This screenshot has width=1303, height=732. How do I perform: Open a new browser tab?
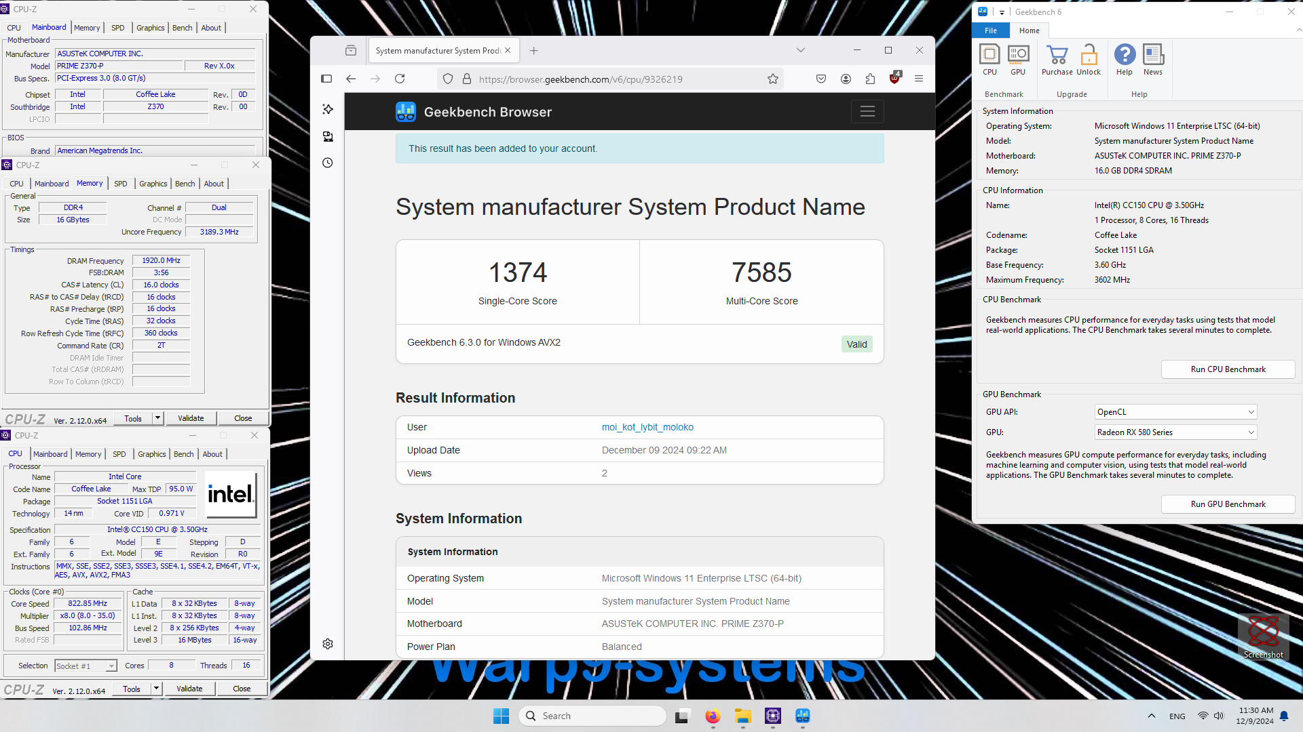pyautogui.click(x=534, y=51)
